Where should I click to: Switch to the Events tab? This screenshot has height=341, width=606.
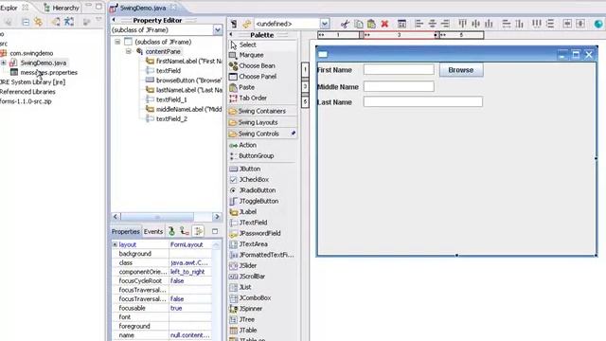pyautogui.click(x=153, y=231)
